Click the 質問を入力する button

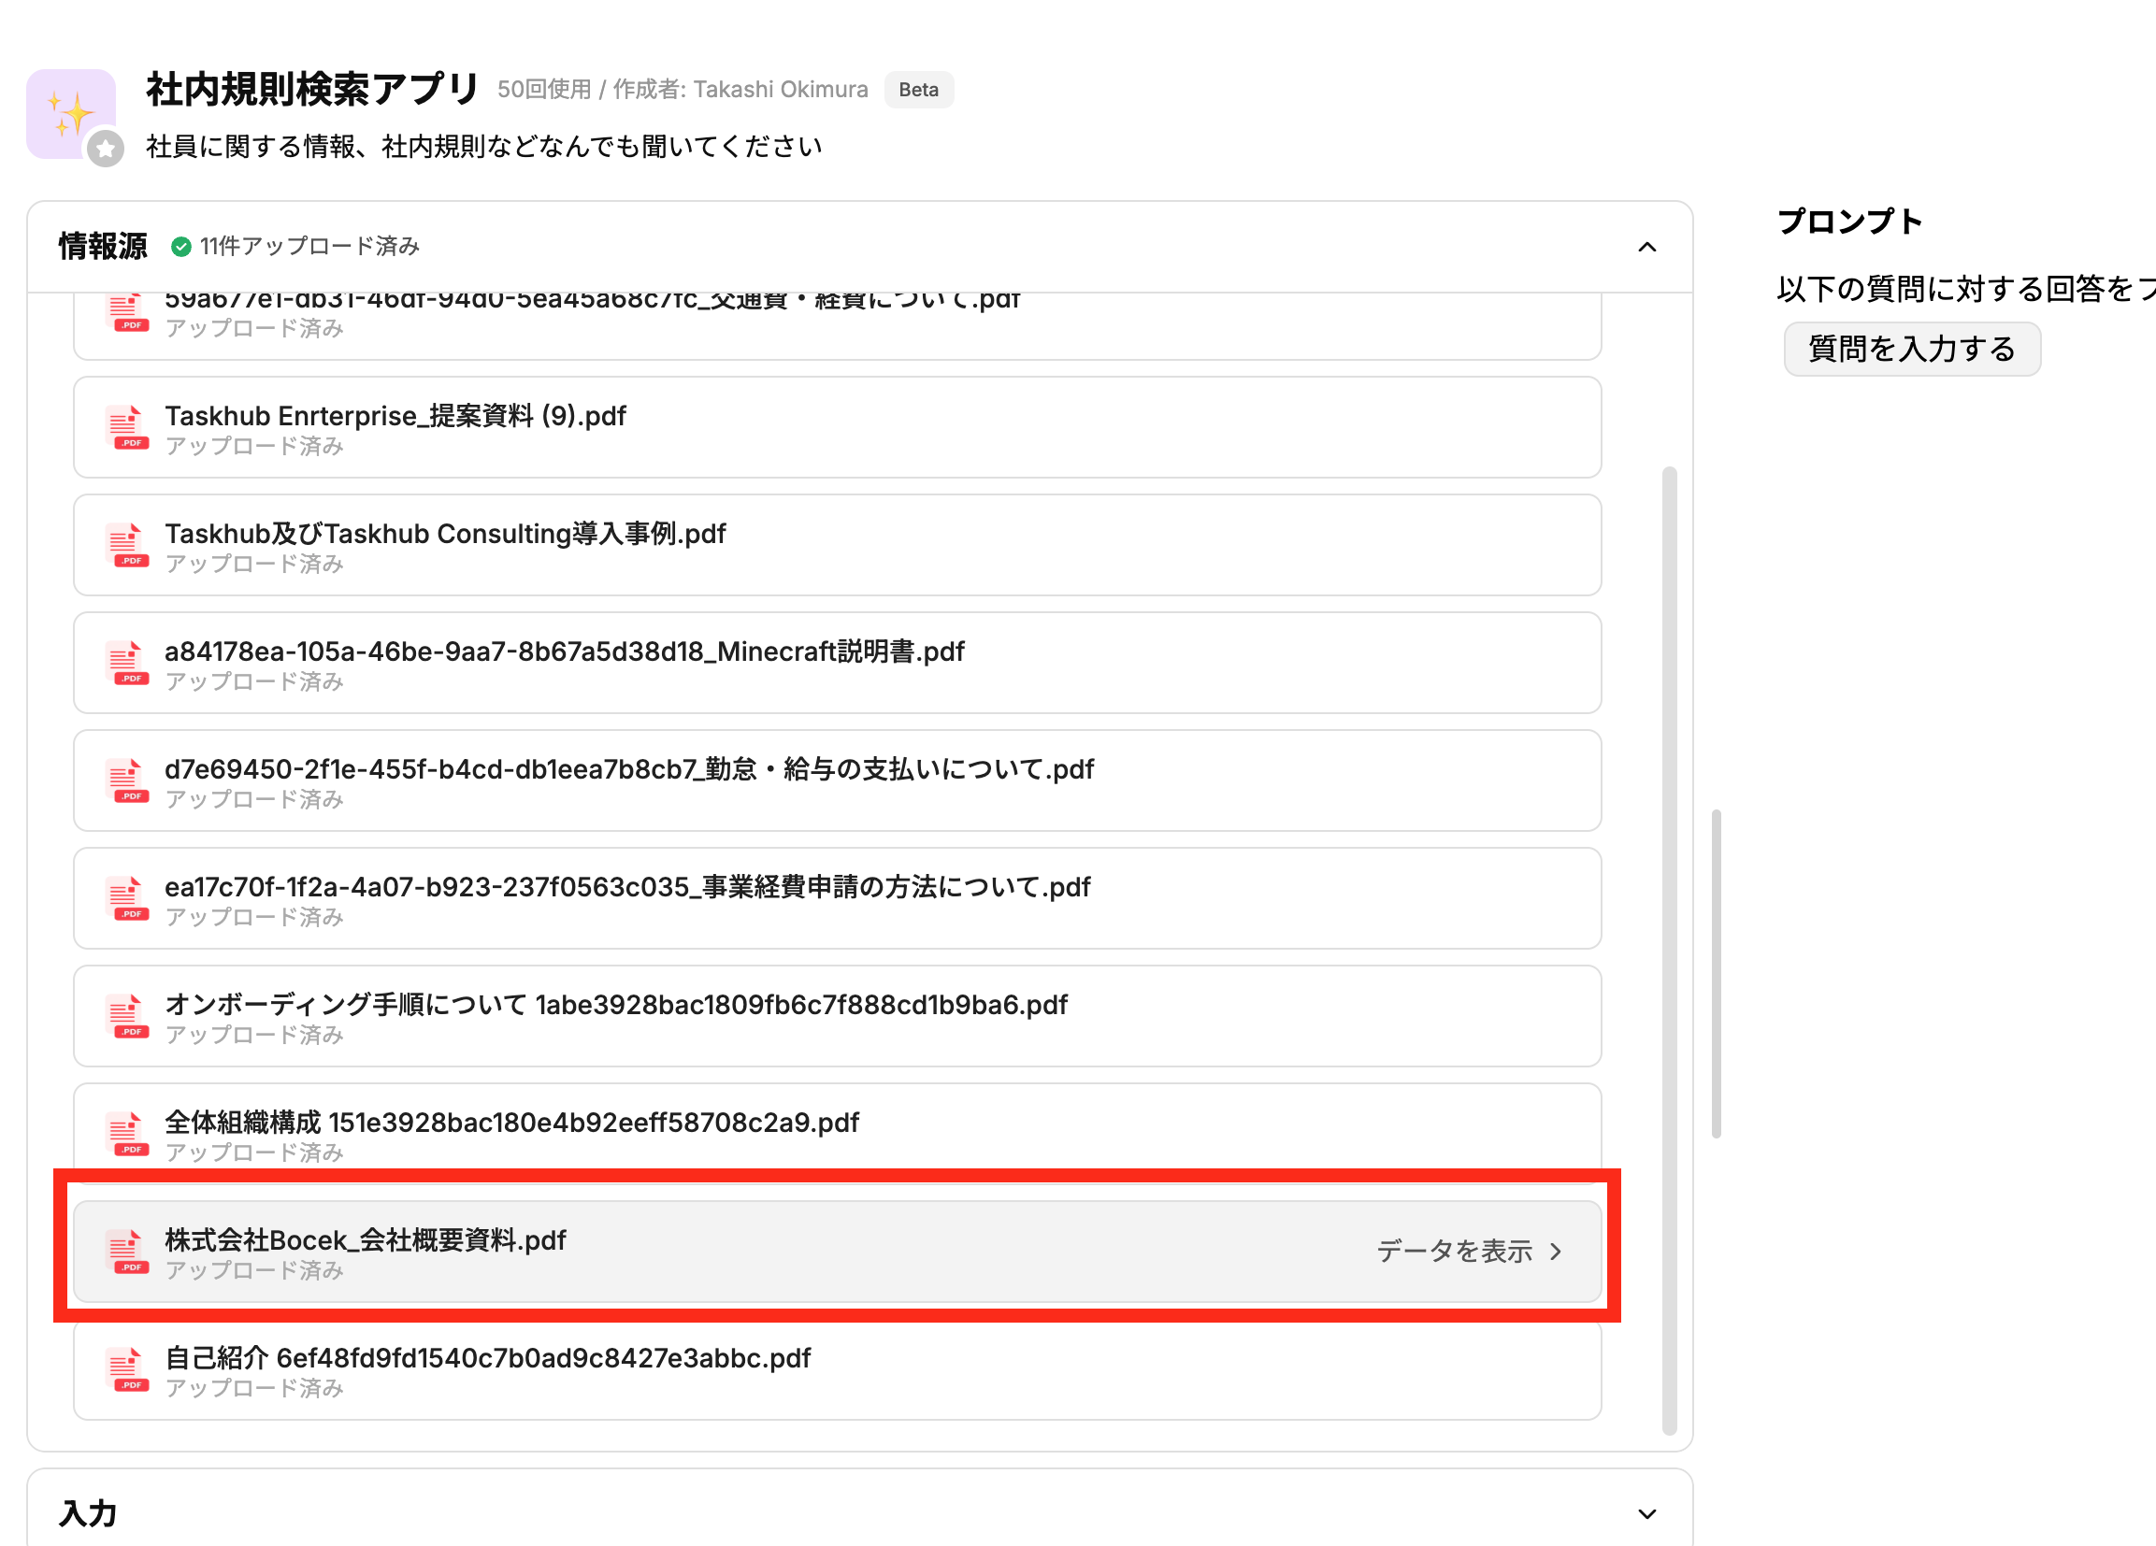(1911, 349)
